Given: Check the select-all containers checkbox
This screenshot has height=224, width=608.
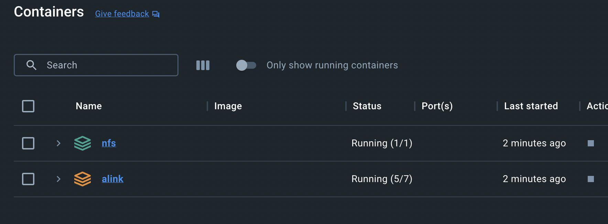Looking at the screenshot, I should pyautogui.click(x=28, y=106).
